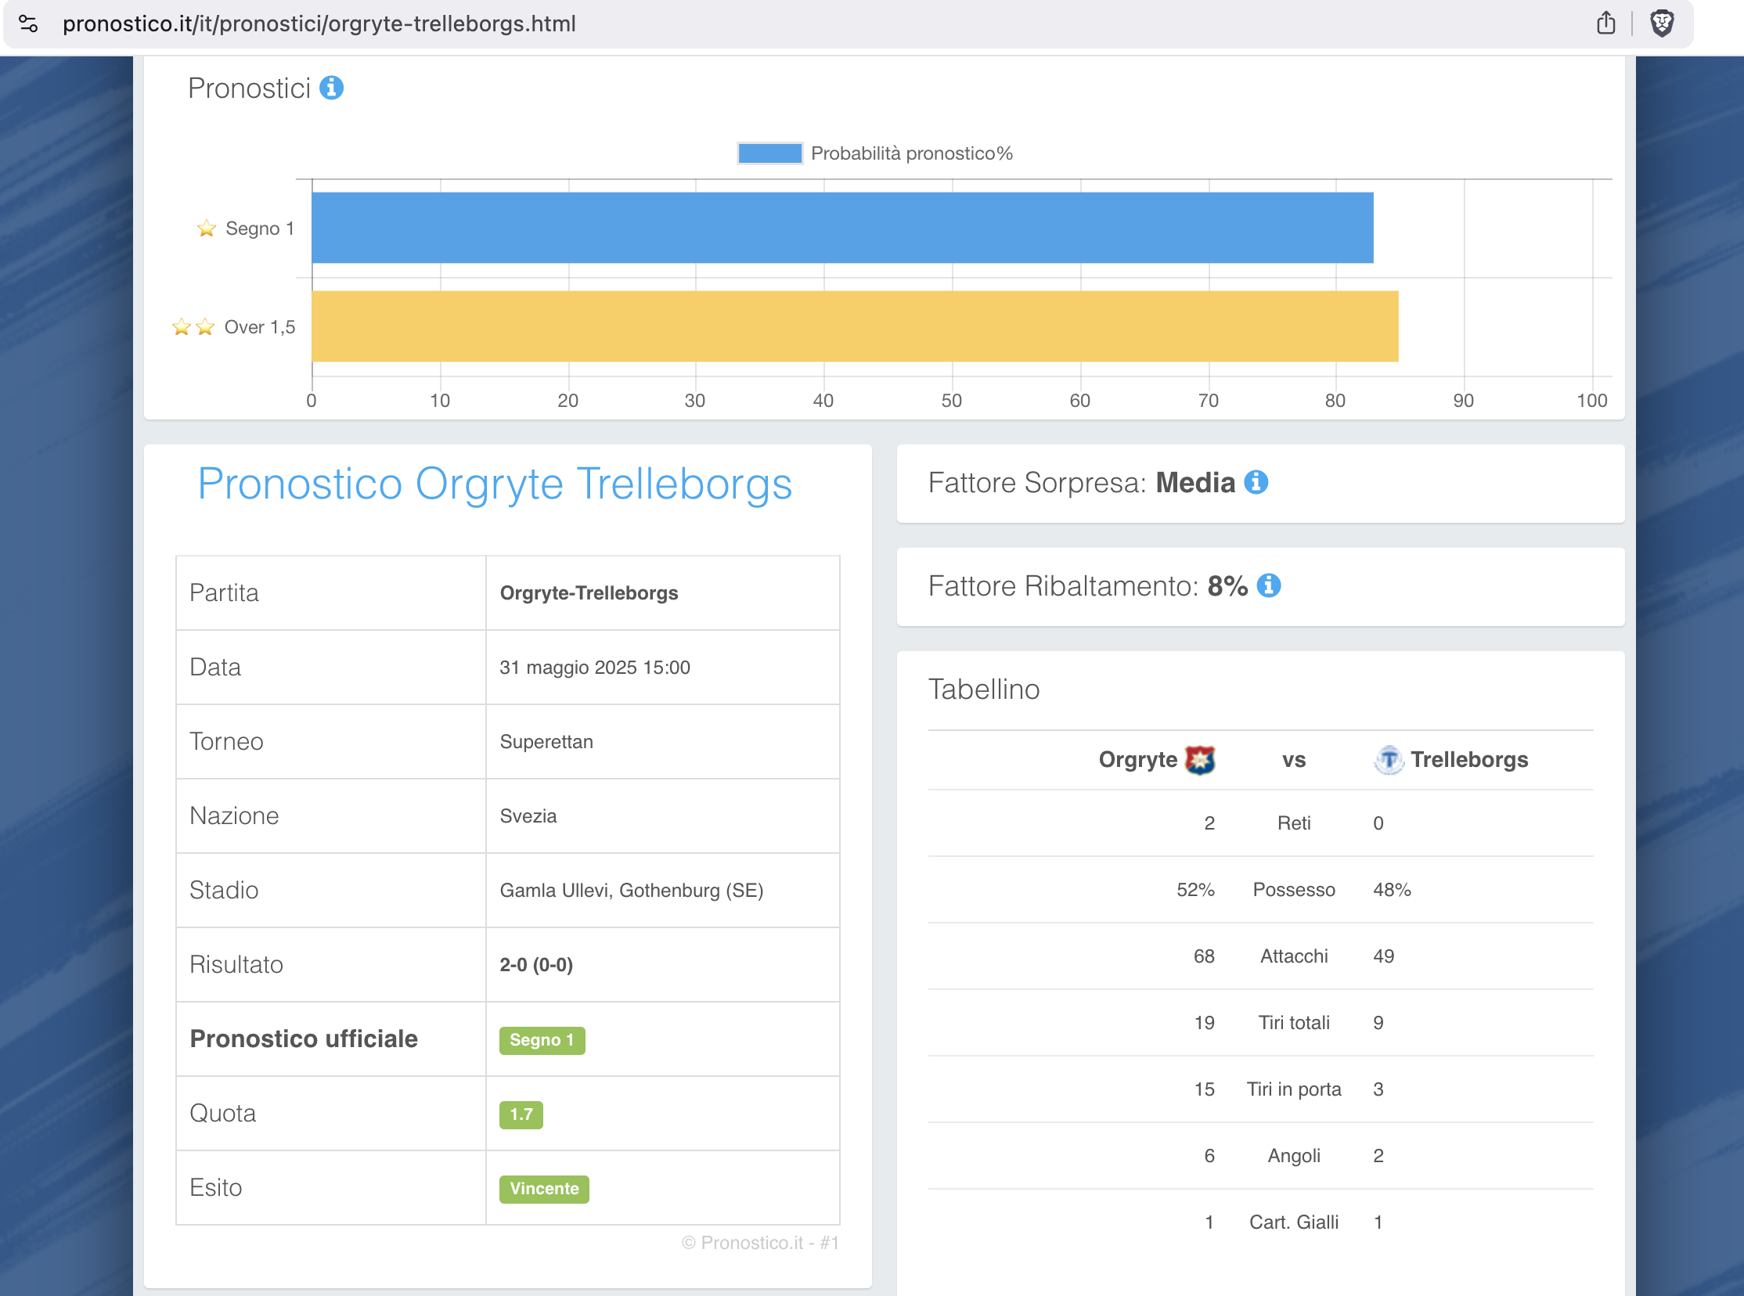
Task: Click the green Segno 1 badge
Action: coord(542,1040)
